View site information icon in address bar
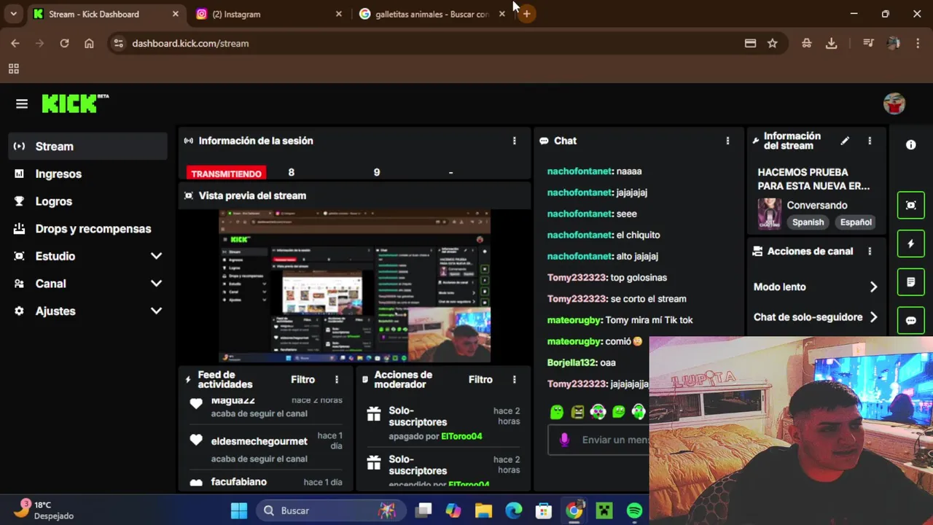Screen dimensions: 933x525 (119, 43)
